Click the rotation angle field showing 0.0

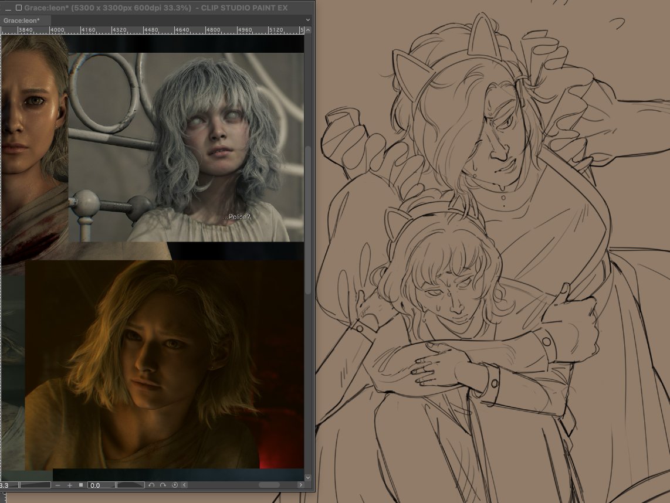(101, 485)
